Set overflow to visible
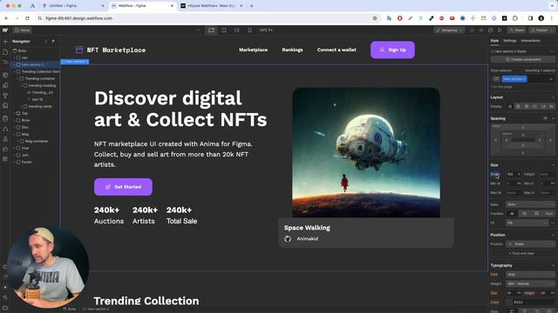This screenshot has height=313, width=558. 513,214
